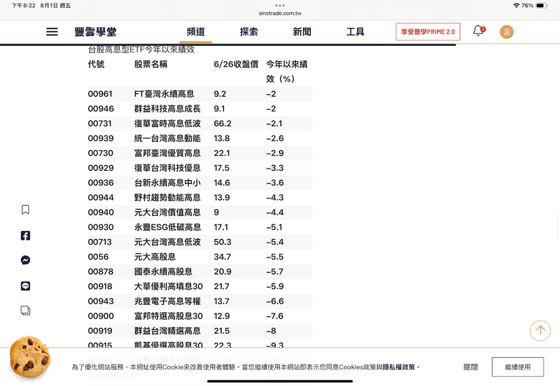This screenshot has height=386, width=560.
Task: Share the article on Facebook
Action: 25,235
